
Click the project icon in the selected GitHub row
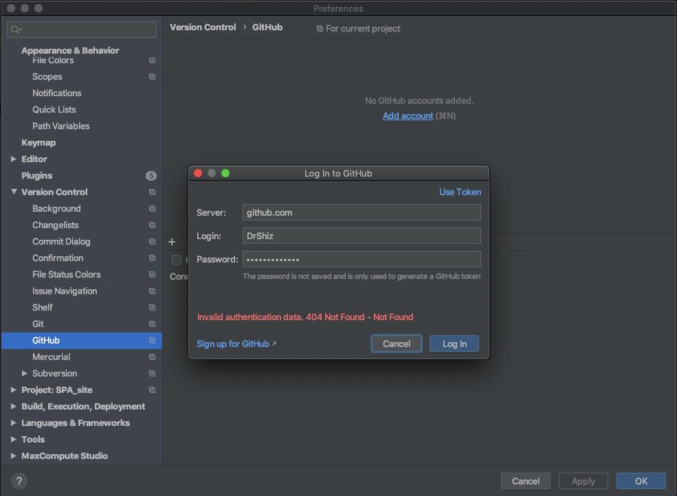(x=152, y=341)
